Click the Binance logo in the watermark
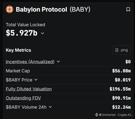Image resolution: width=135 pixels, height=119 pixels. tap(97, 115)
